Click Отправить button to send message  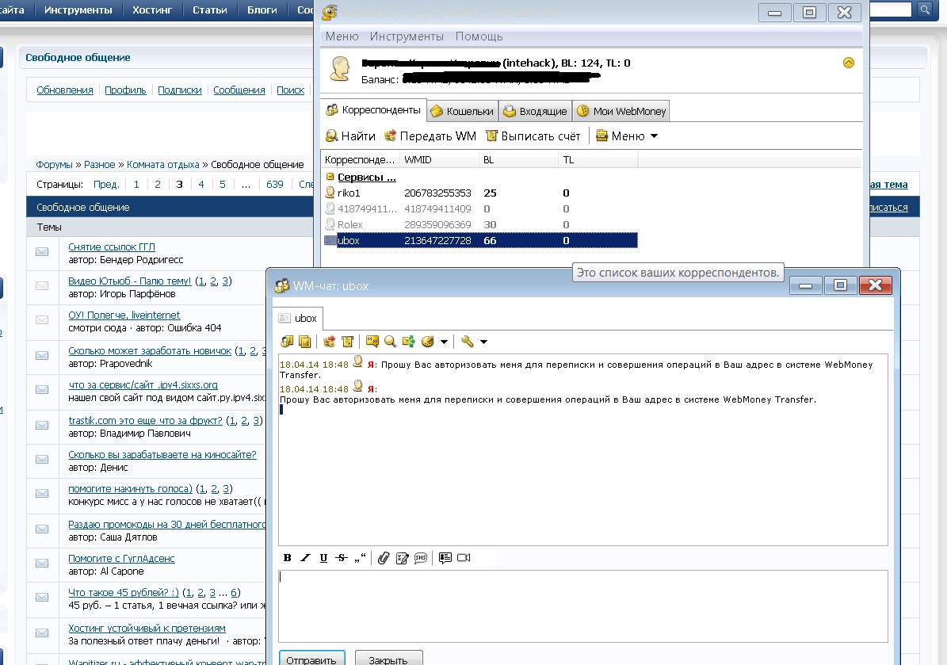(311, 659)
